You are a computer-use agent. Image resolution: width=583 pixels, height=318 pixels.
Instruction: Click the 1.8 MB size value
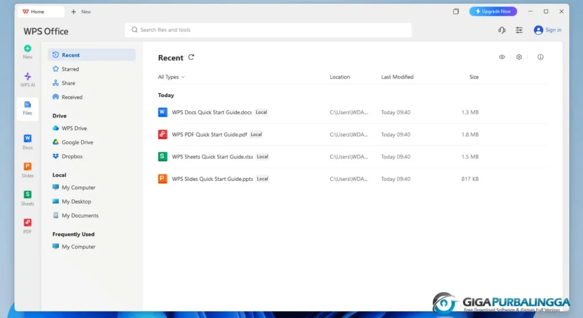click(470, 134)
